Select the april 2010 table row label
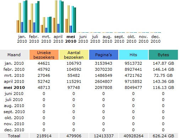The width and height of the screenshot is (179, 138). (x=14, y=81)
